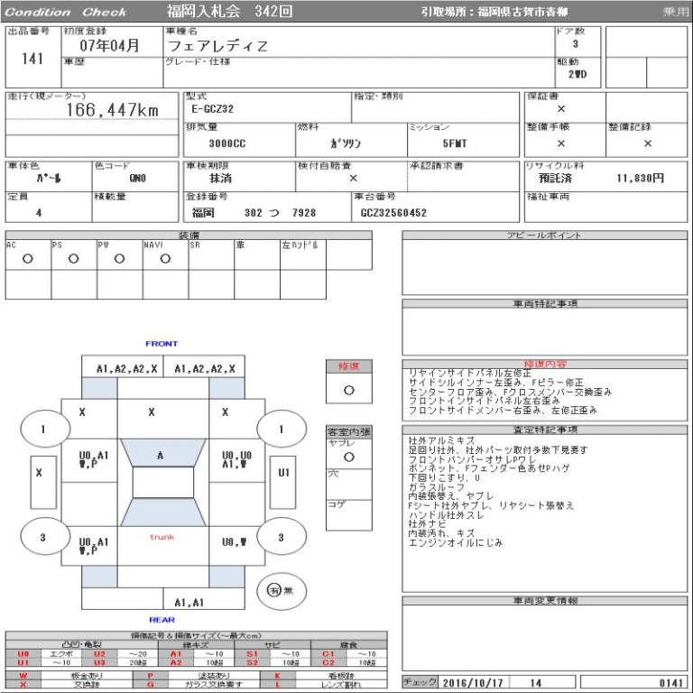The height and width of the screenshot is (693, 693).
Task: Click the U1 box beside the car diagram
Action: pyautogui.click(x=284, y=472)
